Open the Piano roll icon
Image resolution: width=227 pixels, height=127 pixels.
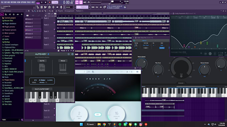(x=46, y=7)
